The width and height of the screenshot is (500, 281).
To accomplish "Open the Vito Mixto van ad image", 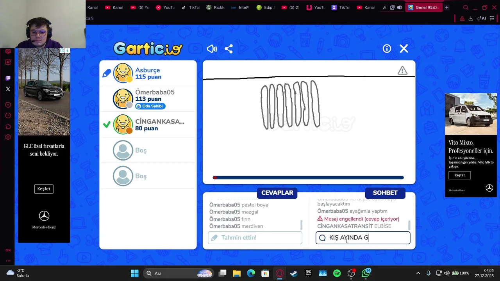I will (471, 114).
